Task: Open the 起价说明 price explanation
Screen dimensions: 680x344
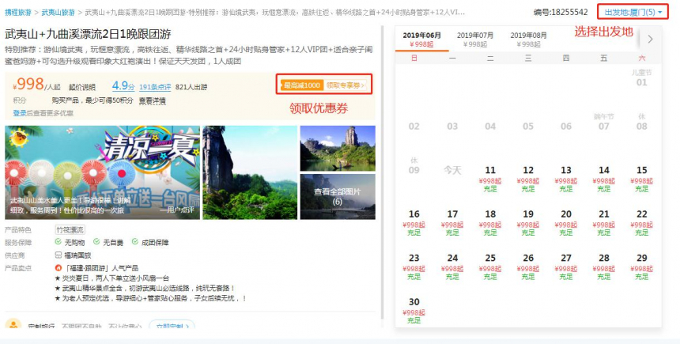Action: (82, 87)
